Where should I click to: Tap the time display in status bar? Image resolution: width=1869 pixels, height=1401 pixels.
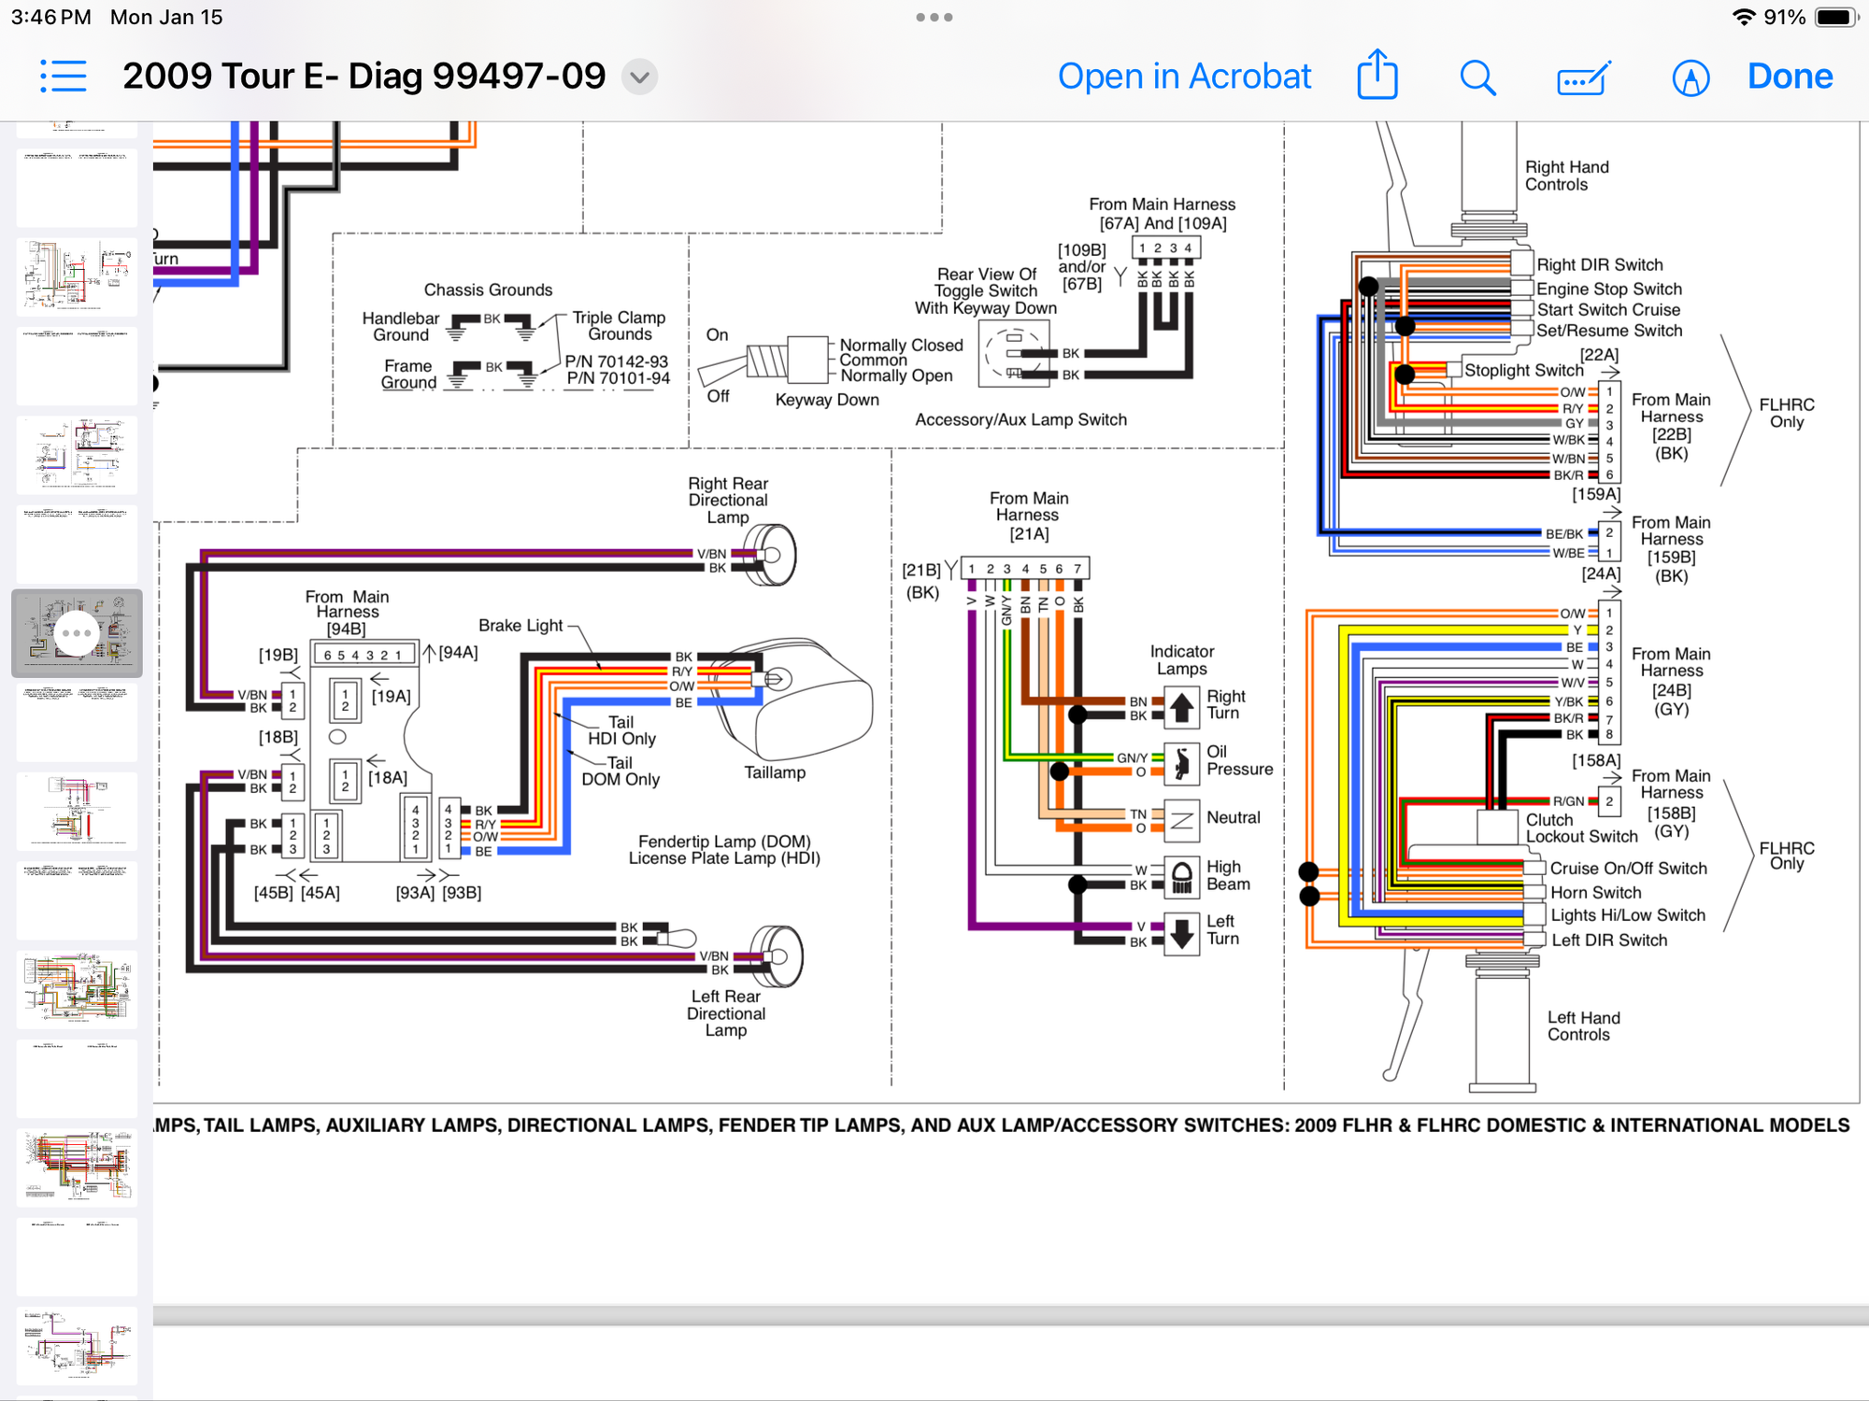51,18
